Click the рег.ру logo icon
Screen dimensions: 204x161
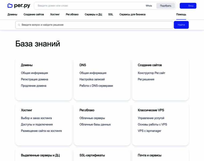[10, 6]
